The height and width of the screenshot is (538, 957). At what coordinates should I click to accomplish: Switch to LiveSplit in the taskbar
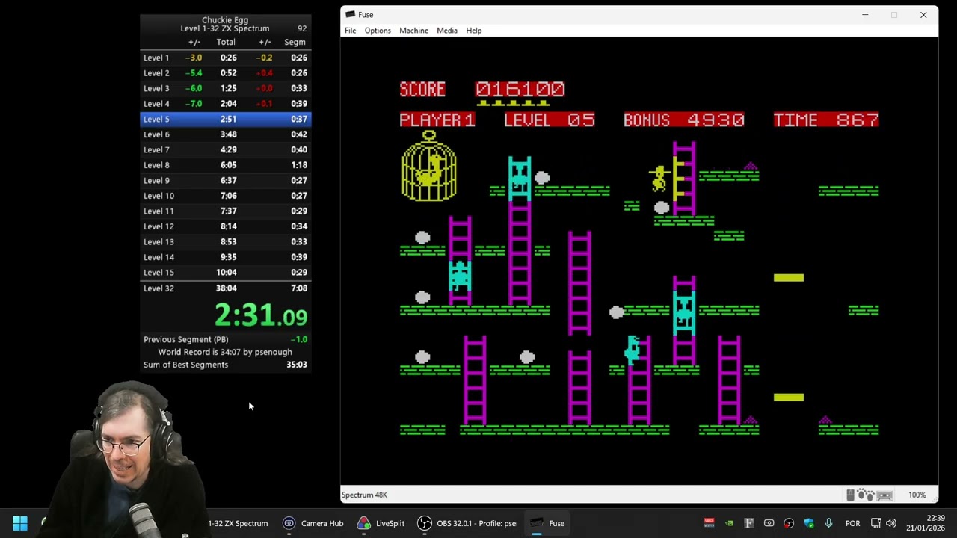(x=381, y=523)
